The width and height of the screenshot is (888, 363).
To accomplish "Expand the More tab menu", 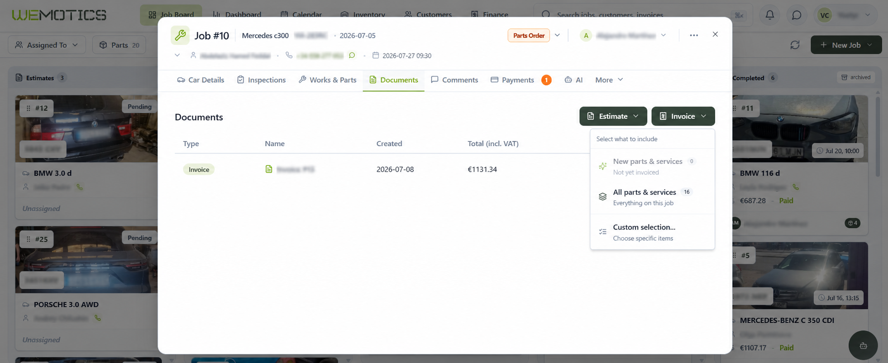I will (x=609, y=80).
